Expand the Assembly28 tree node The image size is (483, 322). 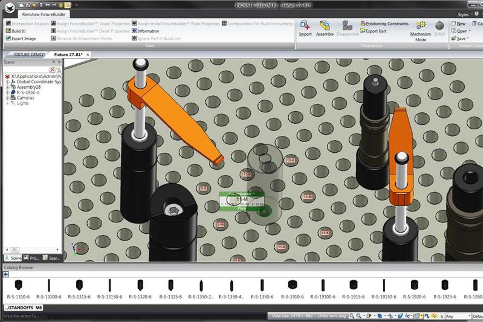pyautogui.click(x=7, y=87)
